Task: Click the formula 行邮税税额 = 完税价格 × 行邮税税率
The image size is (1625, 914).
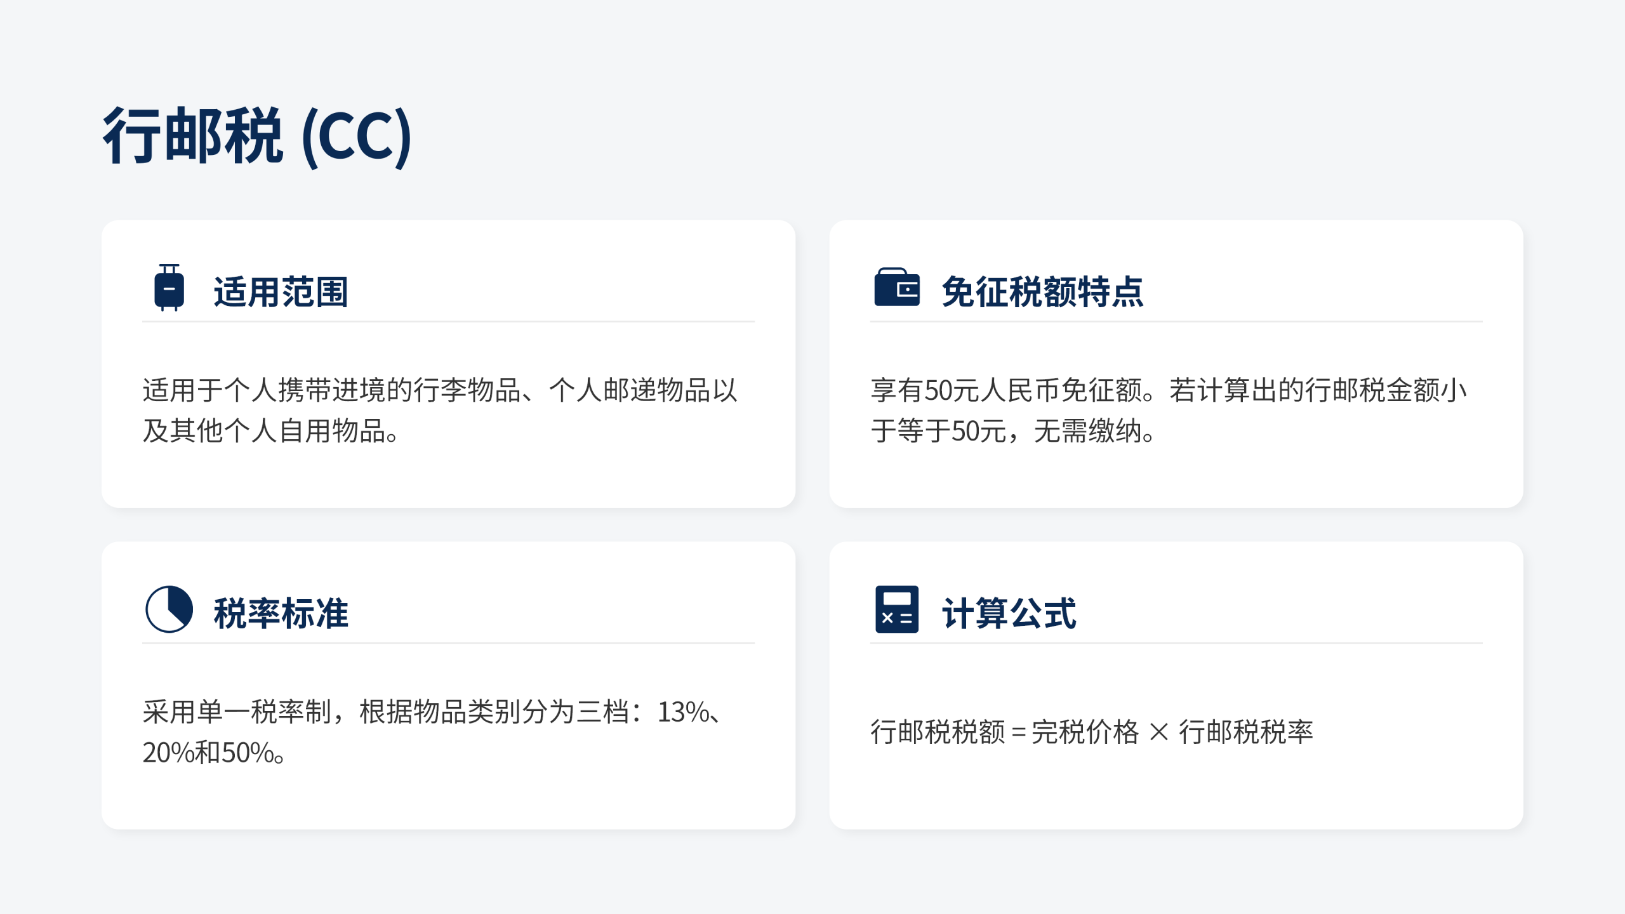Action: click(1091, 732)
